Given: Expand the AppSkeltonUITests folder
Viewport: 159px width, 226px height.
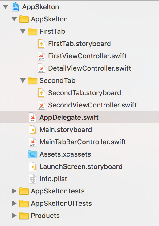Looking at the screenshot, I should click(14, 203).
